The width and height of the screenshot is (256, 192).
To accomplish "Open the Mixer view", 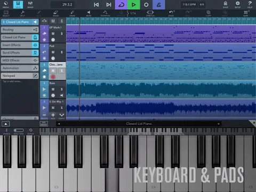I will [30, 5].
